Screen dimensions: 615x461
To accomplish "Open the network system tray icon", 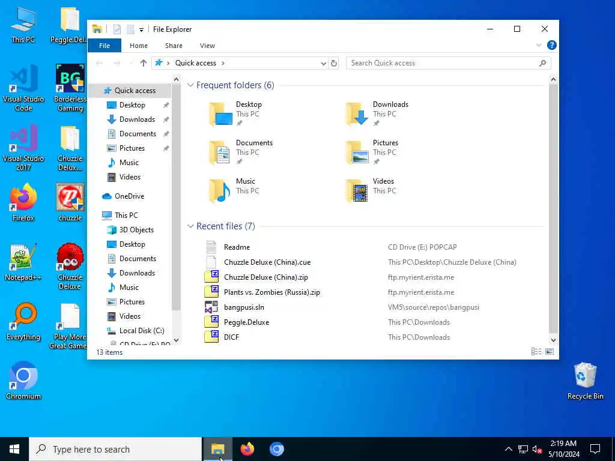I will (523, 449).
